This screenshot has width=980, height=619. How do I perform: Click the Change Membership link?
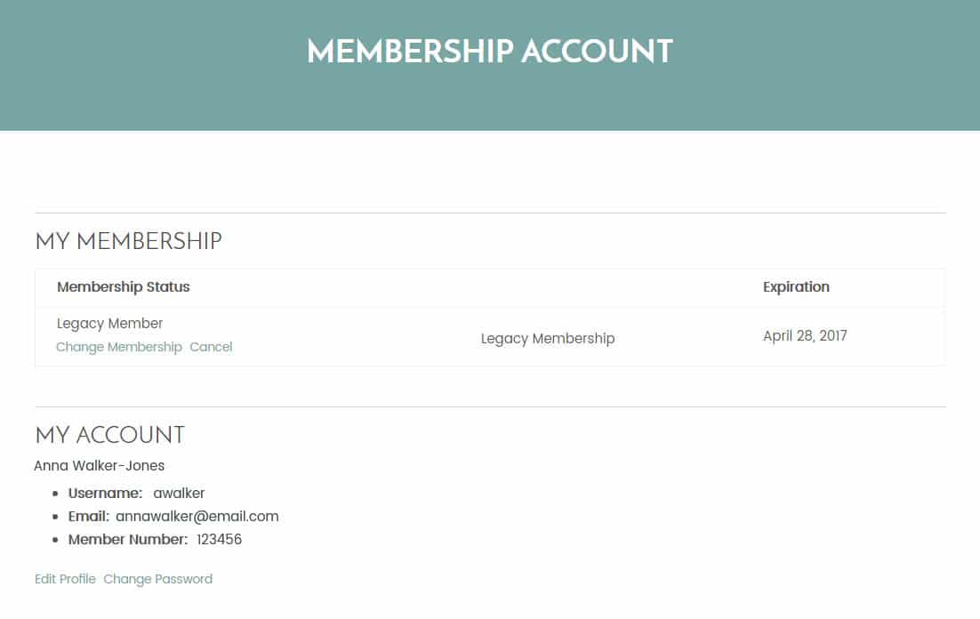(118, 347)
